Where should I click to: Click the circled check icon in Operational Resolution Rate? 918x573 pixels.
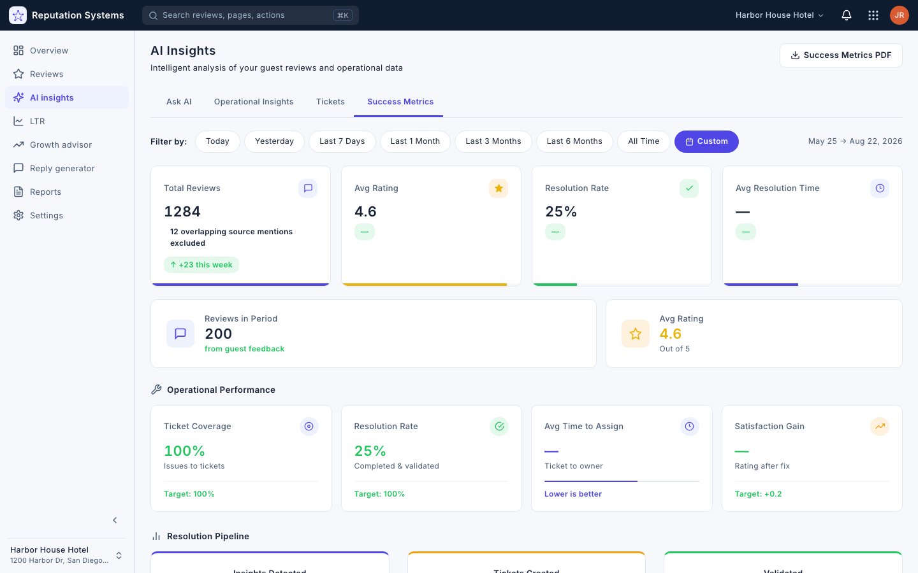499,427
